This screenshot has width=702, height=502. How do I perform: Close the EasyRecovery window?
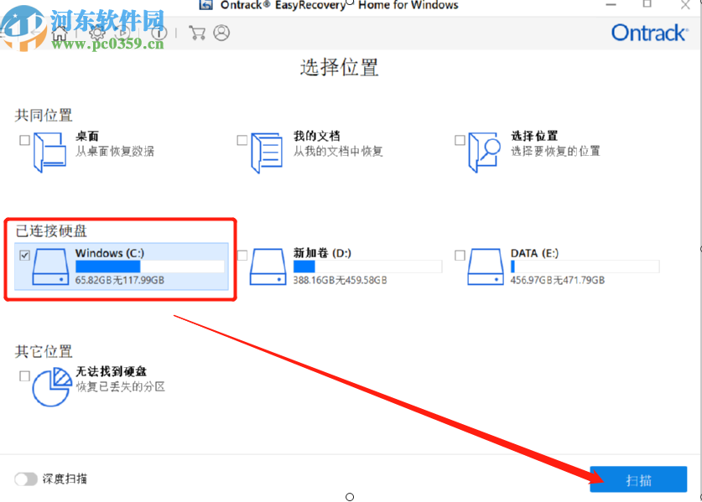tap(685, 5)
